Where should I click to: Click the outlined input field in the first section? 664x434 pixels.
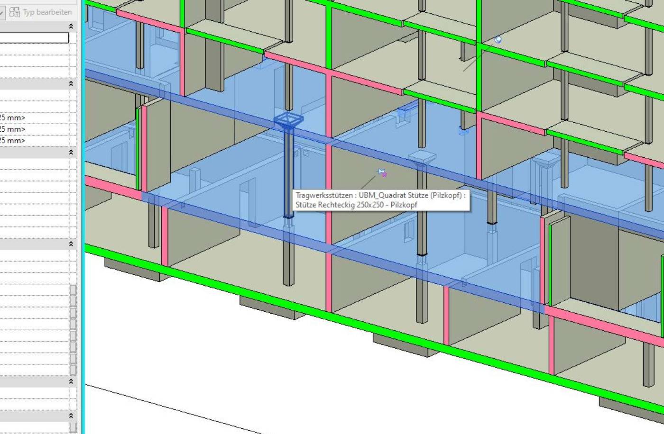pyautogui.click(x=34, y=38)
